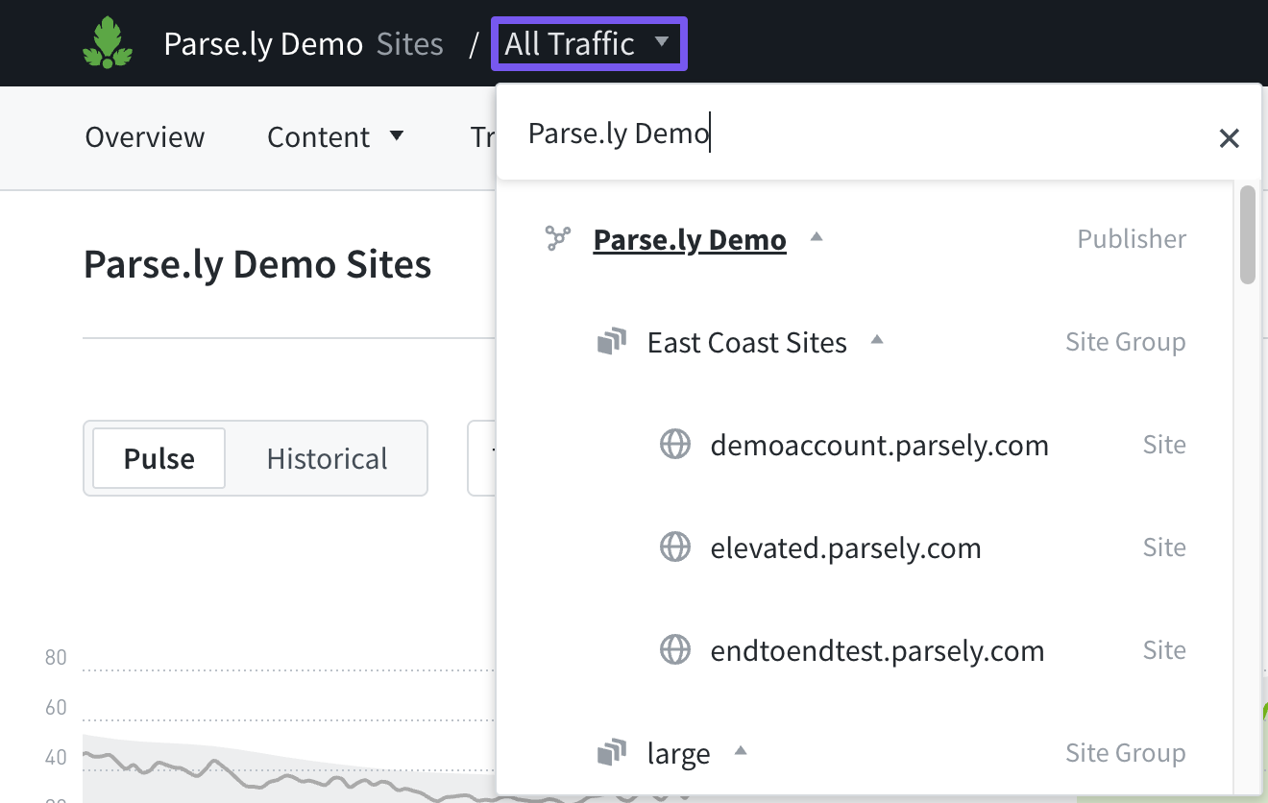Click the Parse.ly green leaf logo
Image resolution: width=1268 pixels, height=803 pixels.
click(x=108, y=43)
